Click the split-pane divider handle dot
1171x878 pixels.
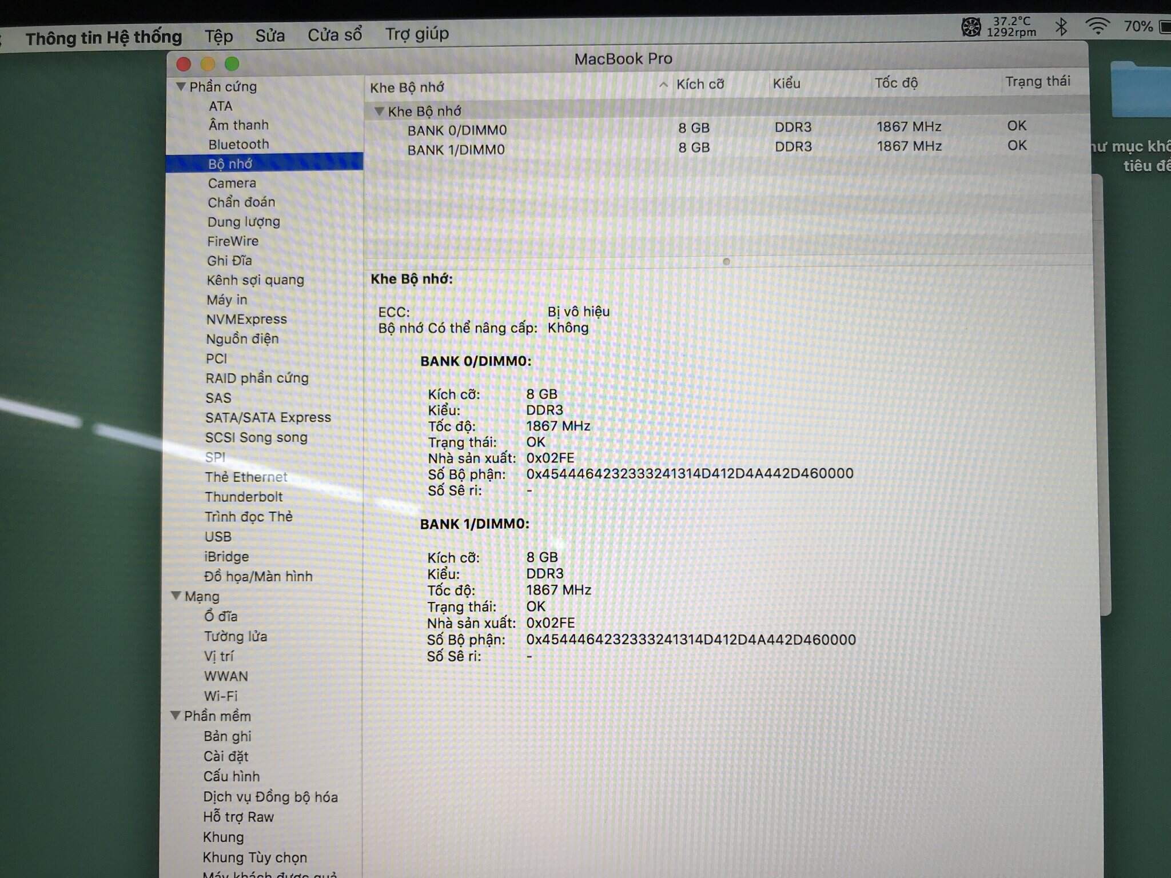pos(726,262)
